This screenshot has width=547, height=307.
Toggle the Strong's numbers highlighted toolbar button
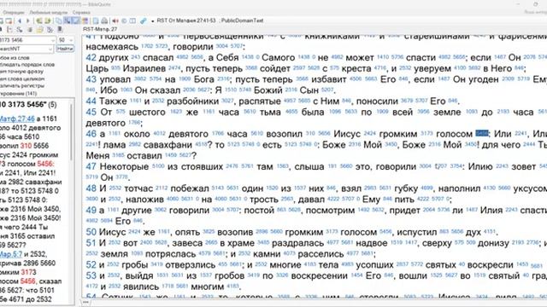coord(68,20)
